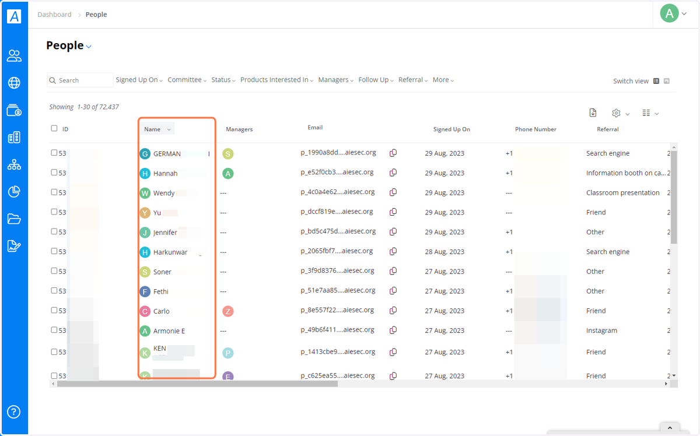The height and width of the screenshot is (436, 700).
Task: Open the organization hierarchy sidebar icon
Action: (x=14, y=165)
